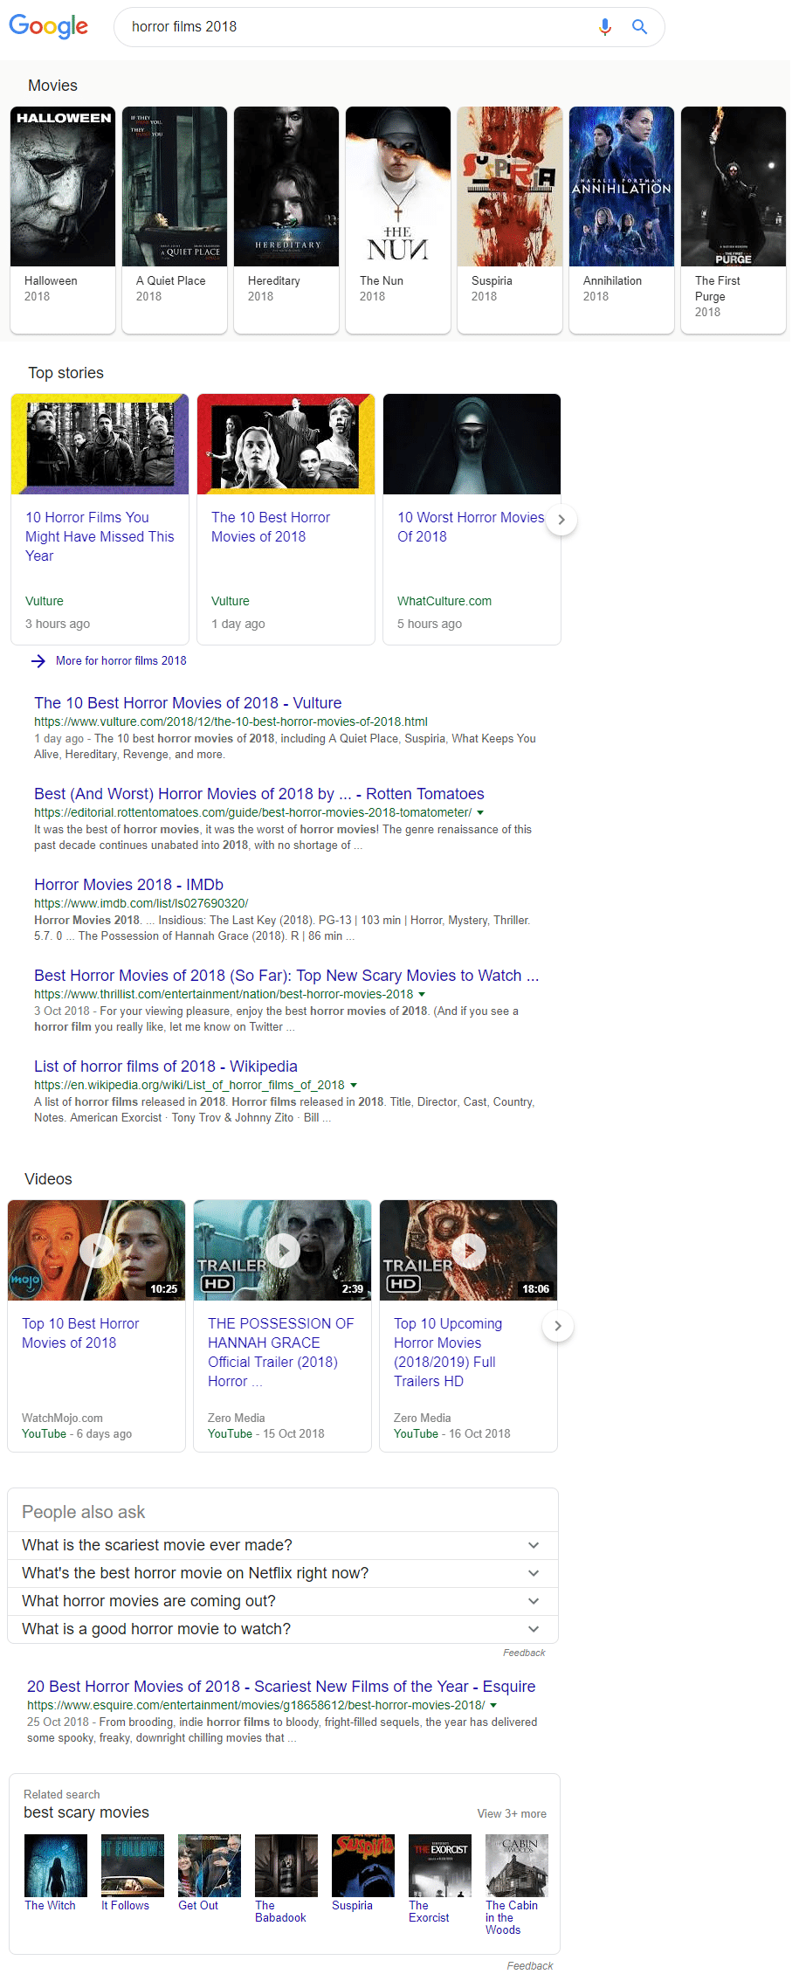Open dropdown arrow next to Esquire URL
The height and width of the screenshot is (1988, 799).
pyautogui.click(x=493, y=1705)
